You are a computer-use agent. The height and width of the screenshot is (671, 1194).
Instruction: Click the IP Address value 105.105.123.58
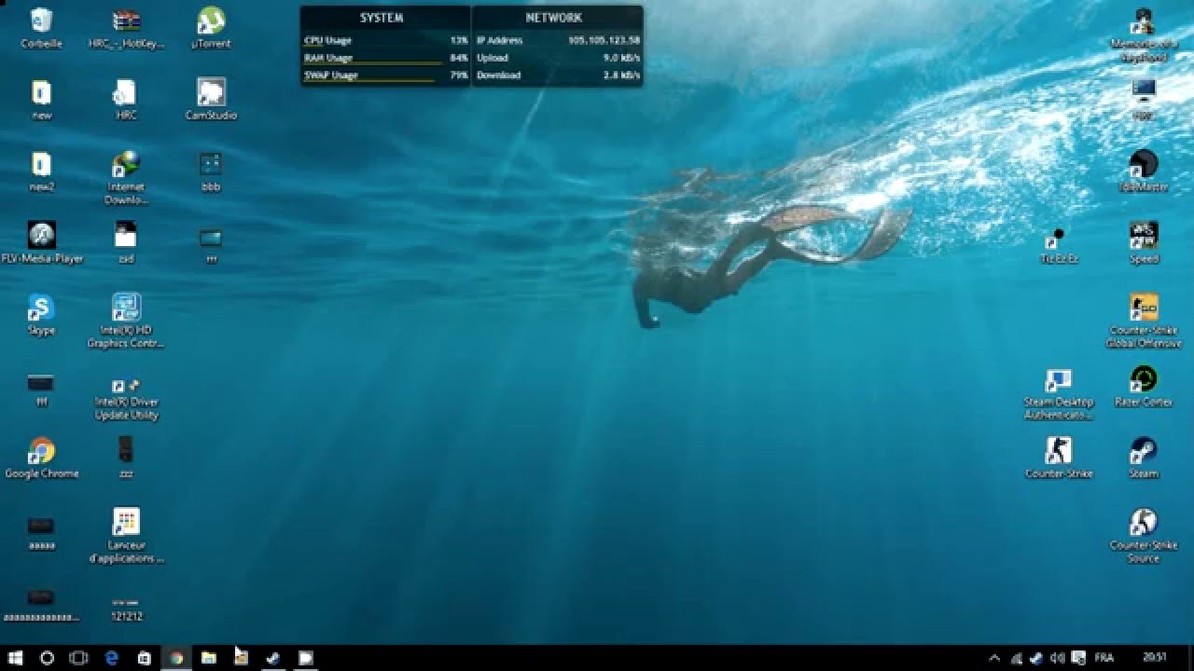pos(604,41)
